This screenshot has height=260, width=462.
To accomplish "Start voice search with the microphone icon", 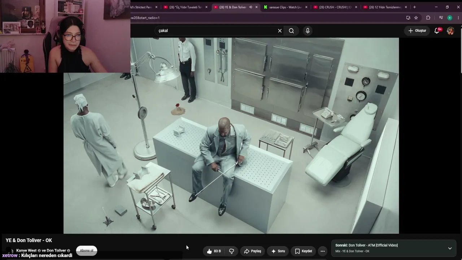I will coord(308,31).
